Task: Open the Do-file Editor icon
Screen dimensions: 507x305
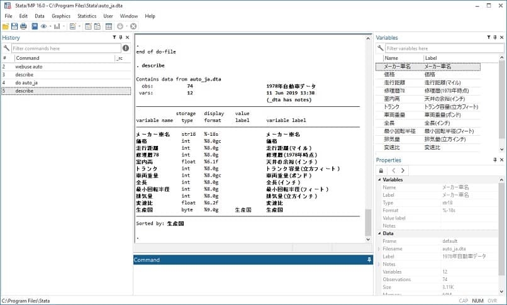Action: pos(73,26)
